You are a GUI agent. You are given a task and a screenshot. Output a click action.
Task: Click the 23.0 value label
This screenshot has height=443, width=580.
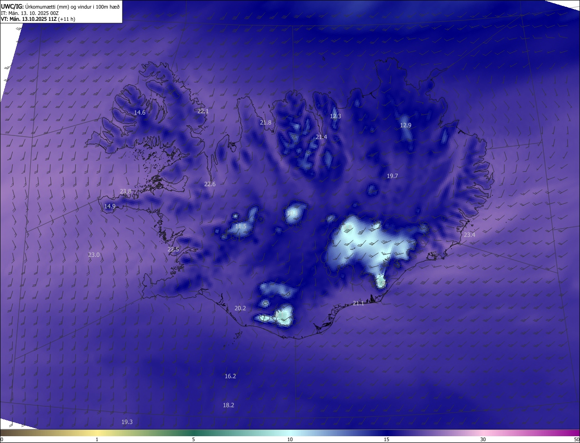94,255
